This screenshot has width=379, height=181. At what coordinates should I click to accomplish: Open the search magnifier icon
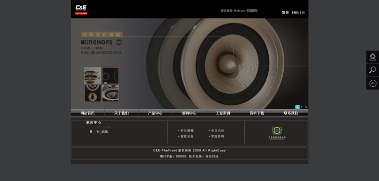tap(373, 70)
